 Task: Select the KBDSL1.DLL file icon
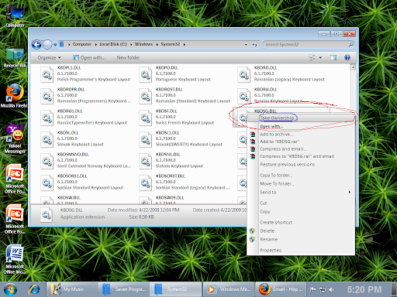point(145,139)
